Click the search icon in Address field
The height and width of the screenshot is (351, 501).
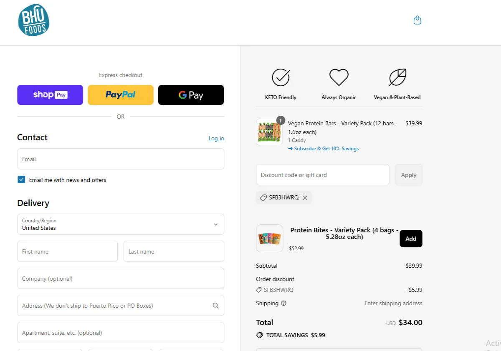click(x=215, y=306)
